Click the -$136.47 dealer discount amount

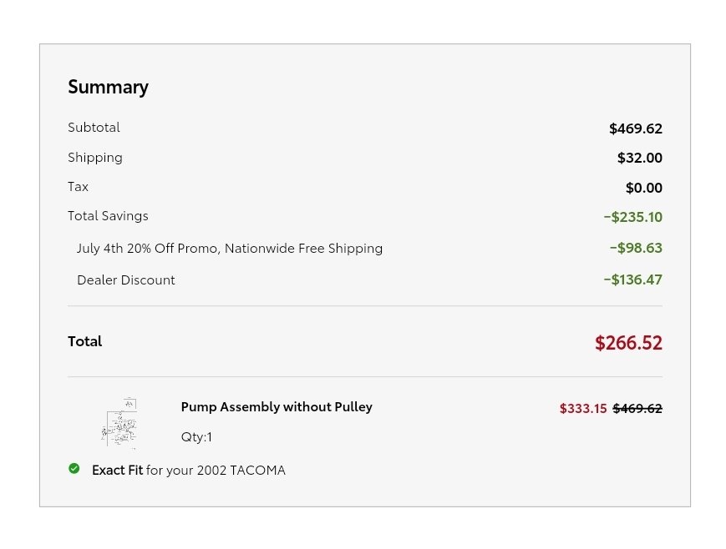click(632, 280)
